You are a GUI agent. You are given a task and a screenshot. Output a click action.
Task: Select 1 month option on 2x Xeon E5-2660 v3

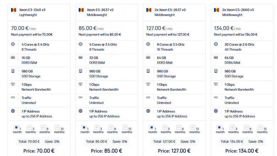pos(219,127)
